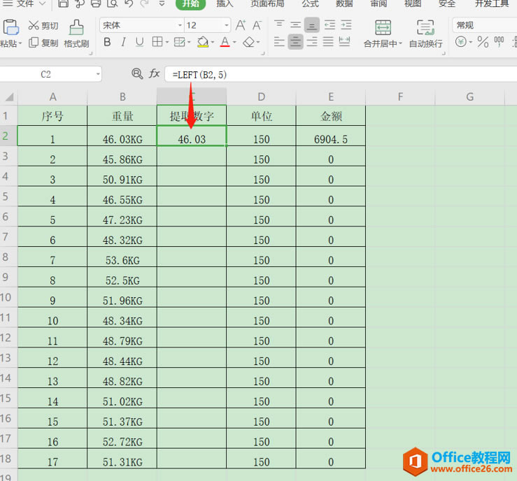Viewport: 517px width, 481px height.
Task: Switch to the 视图 View tab
Action: (413, 3)
